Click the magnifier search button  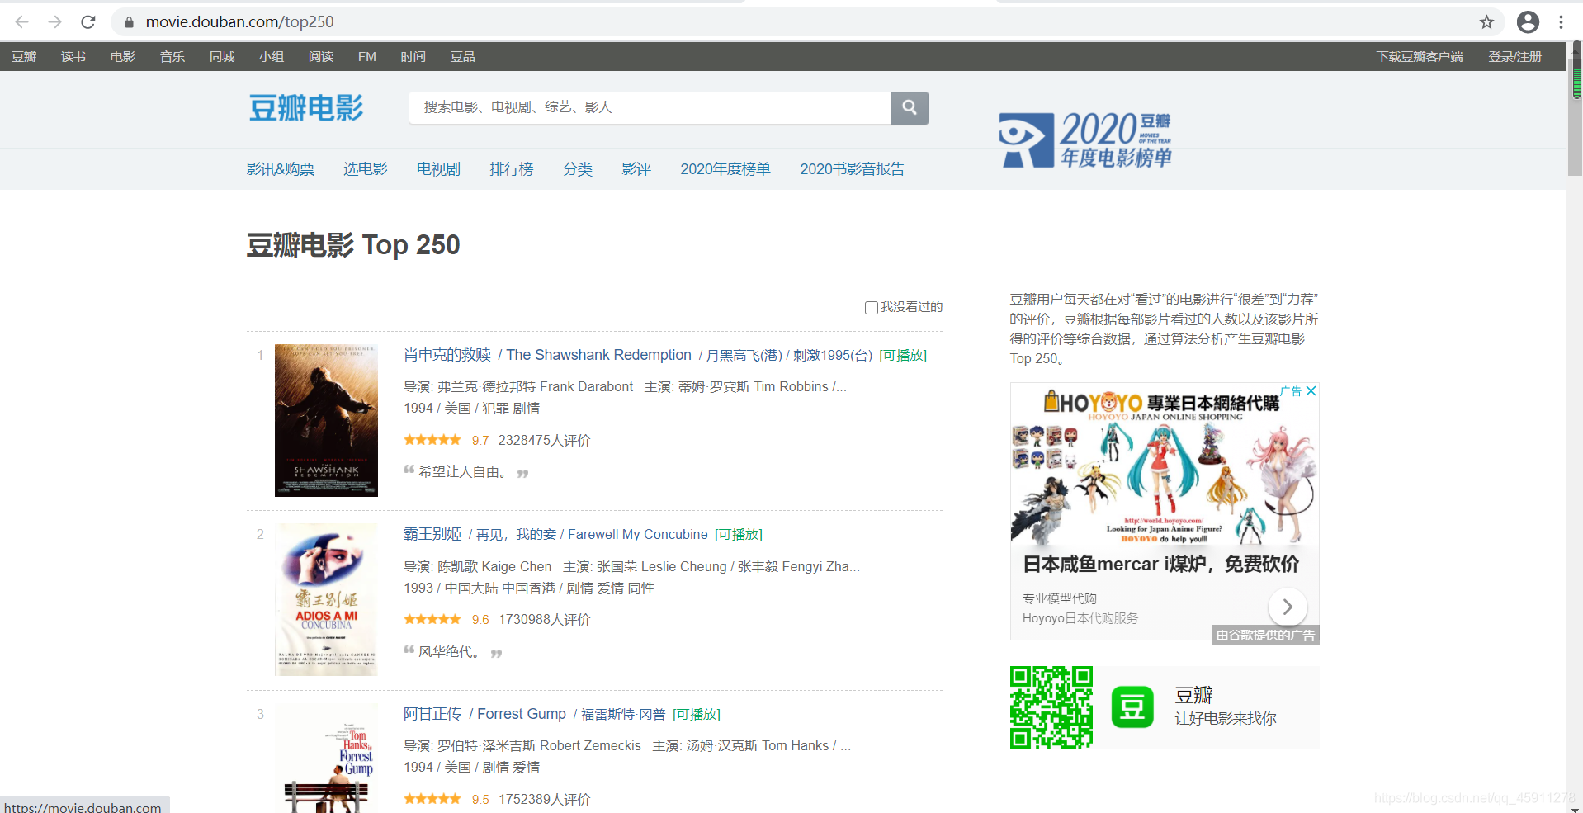pos(910,107)
